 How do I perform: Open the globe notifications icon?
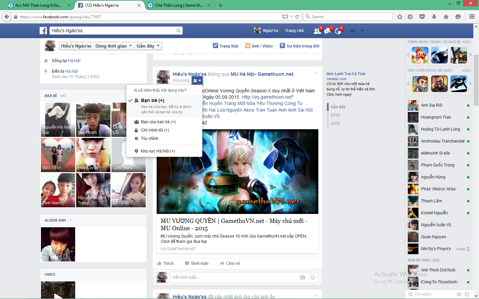coord(338,31)
